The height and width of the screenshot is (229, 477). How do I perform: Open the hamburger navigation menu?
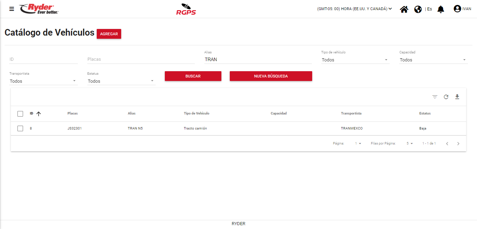pos(12,9)
